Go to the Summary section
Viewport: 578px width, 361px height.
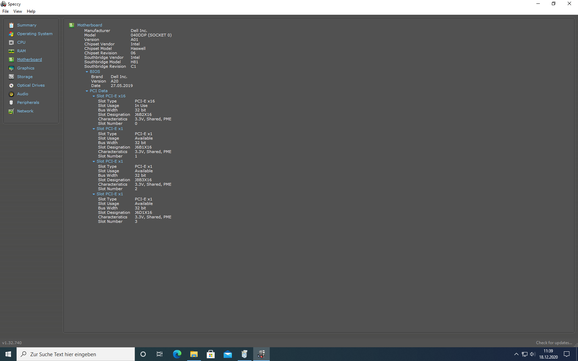[27, 25]
